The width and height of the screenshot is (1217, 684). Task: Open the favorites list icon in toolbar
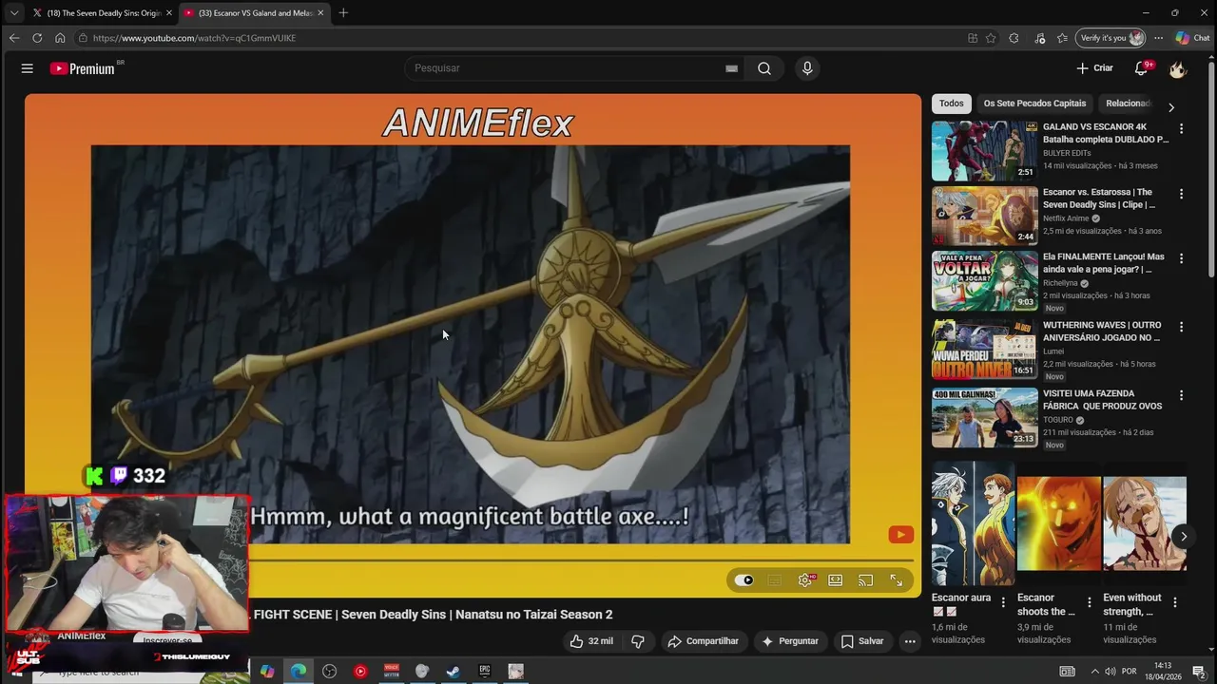click(1062, 38)
